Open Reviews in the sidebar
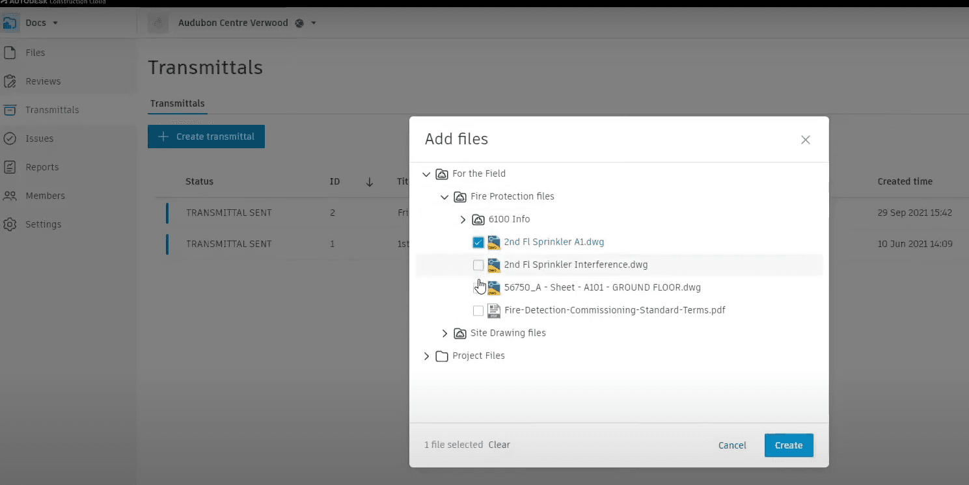The height and width of the screenshot is (485, 969). click(43, 81)
